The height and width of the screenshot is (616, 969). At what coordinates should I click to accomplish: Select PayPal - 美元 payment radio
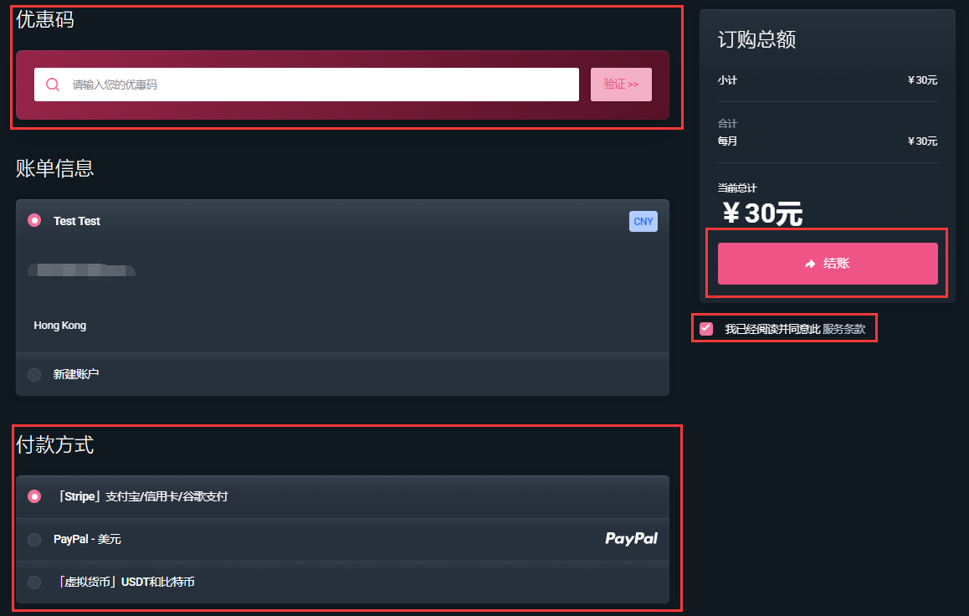34,539
